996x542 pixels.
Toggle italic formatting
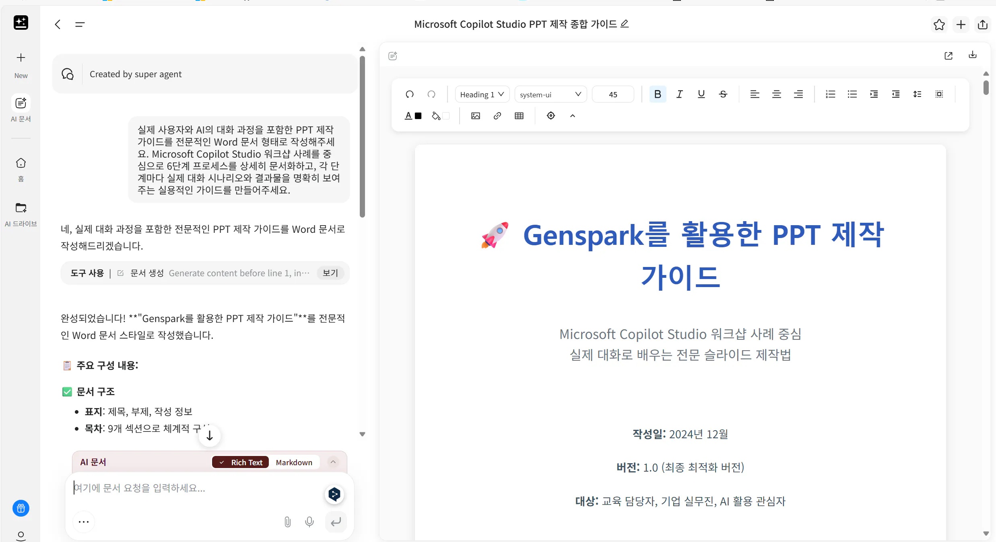pyautogui.click(x=679, y=94)
